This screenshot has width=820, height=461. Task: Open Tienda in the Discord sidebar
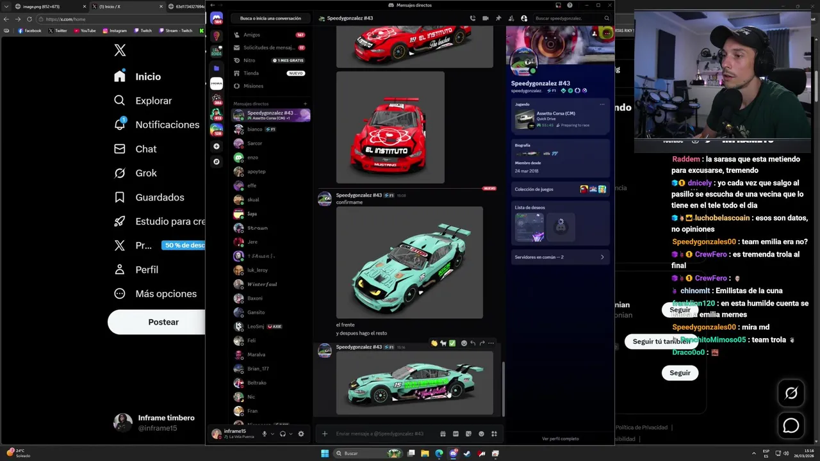(269, 73)
